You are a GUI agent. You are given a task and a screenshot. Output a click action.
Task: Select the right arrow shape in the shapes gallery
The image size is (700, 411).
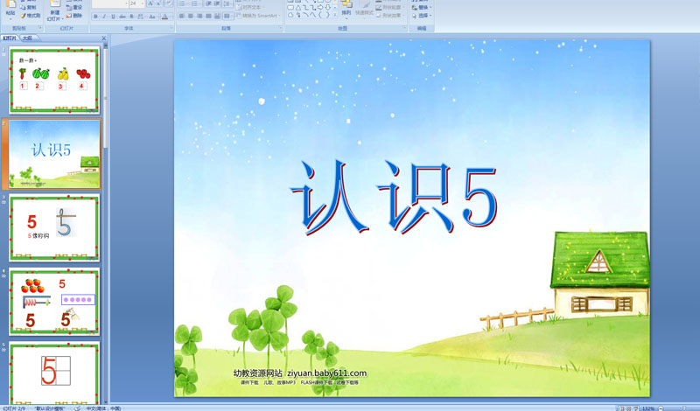(x=320, y=8)
